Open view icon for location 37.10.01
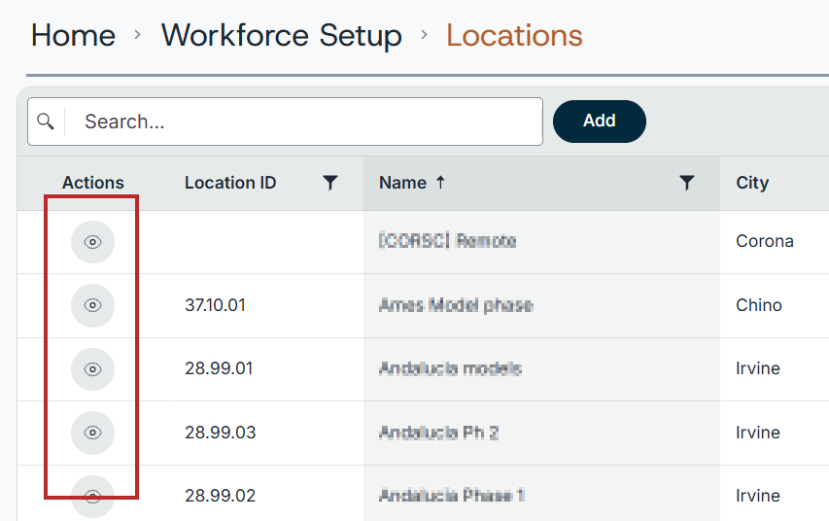Viewport: 829px width, 521px height. pyautogui.click(x=92, y=305)
